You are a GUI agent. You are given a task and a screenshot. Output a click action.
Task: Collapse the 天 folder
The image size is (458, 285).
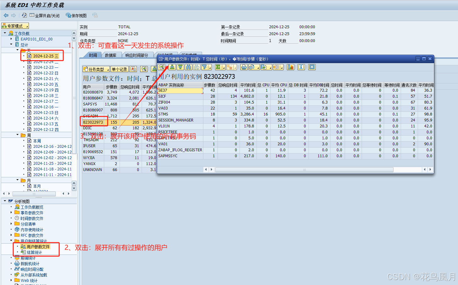(17, 50)
